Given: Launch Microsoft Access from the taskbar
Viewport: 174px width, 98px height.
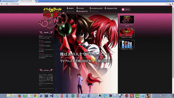Looking at the screenshot, I should (x=78, y=96).
